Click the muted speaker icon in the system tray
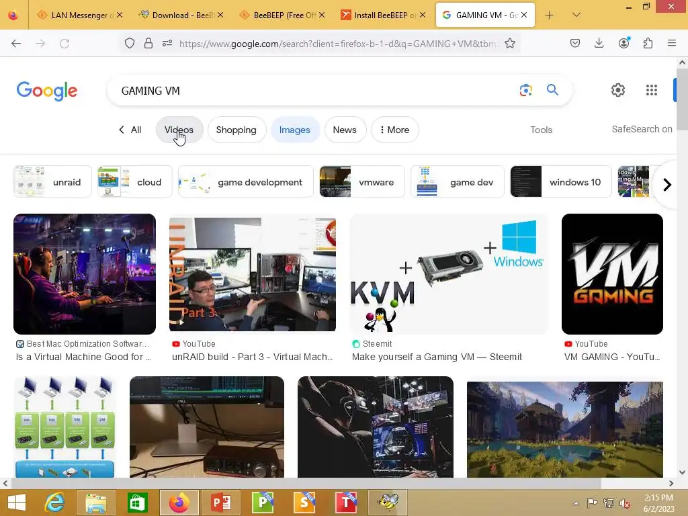Image resolution: width=688 pixels, height=516 pixels. click(x=624, y=503)
